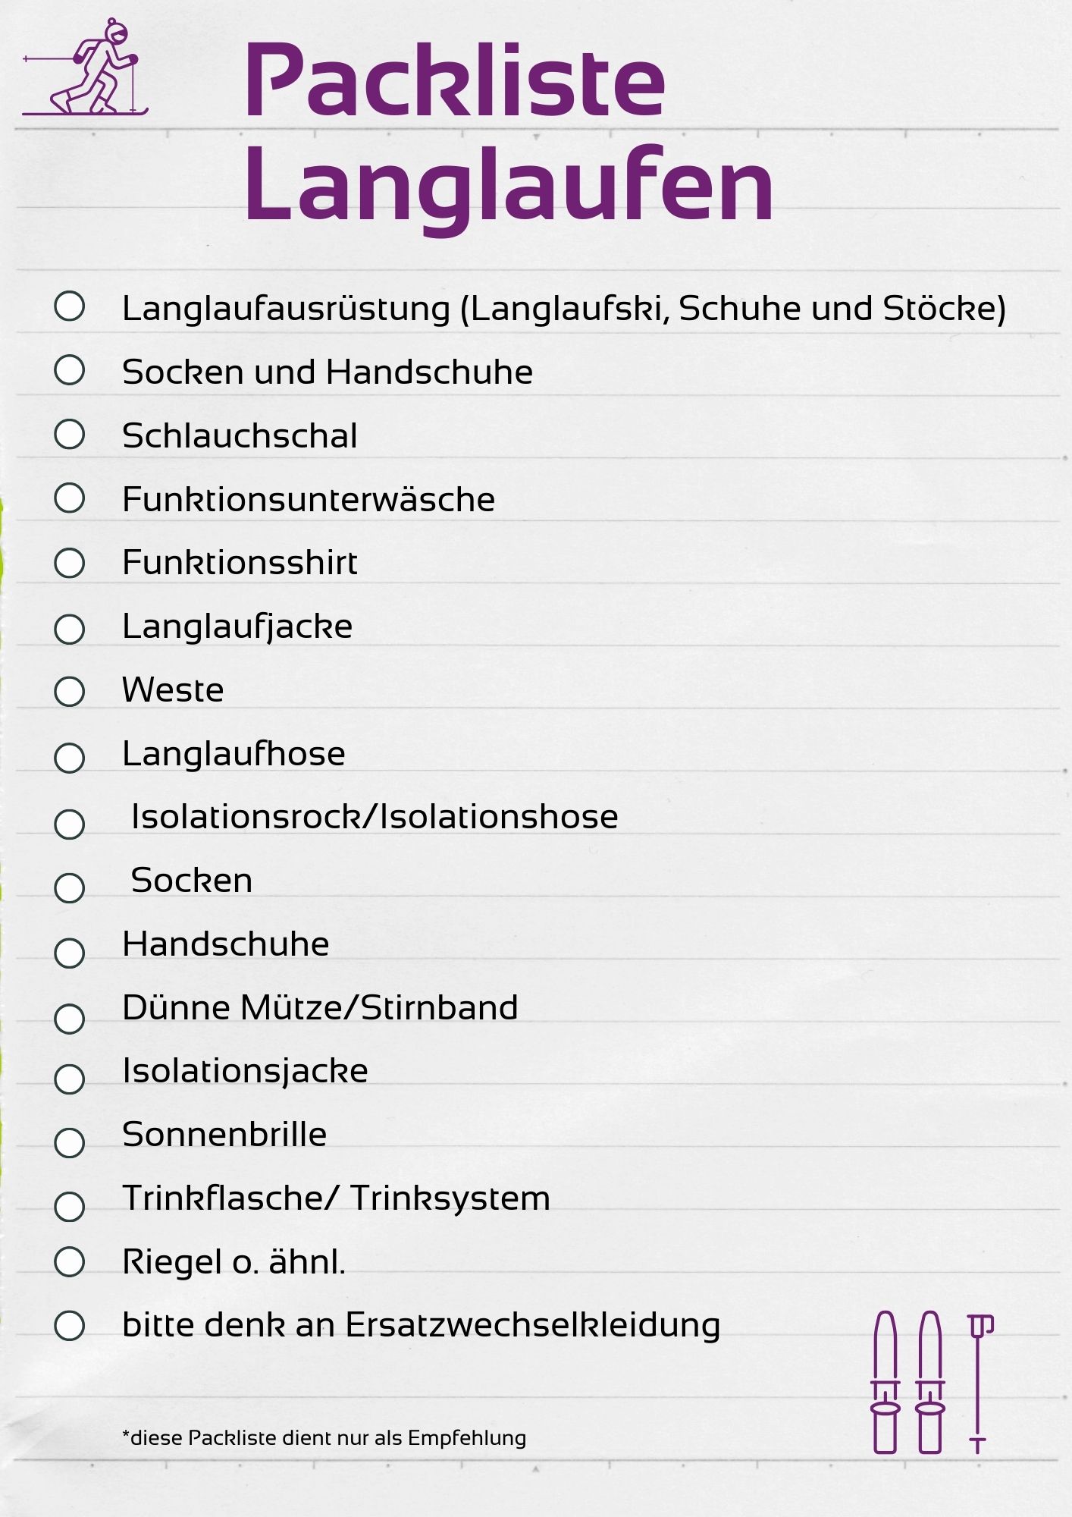This screenshot has height=1517, width=1072.
Task: Tick the Riegel o. ähnl. circle
Action: 70,1261
